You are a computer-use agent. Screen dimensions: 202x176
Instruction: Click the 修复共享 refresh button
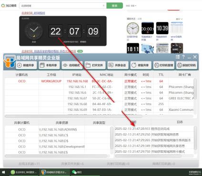(x=141, y=65)
